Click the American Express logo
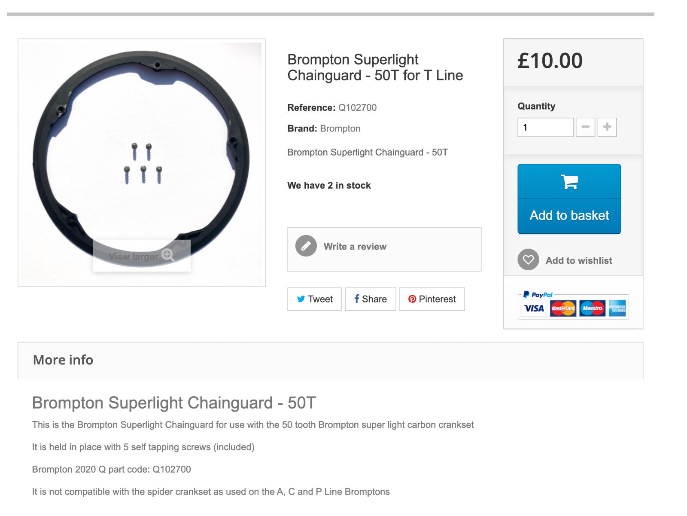687x516 pixels. tap(617, 308)
